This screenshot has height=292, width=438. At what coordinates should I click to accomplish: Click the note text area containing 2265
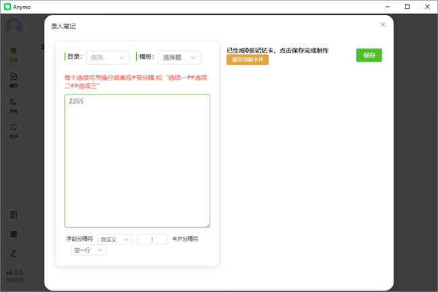pos(137,160)
